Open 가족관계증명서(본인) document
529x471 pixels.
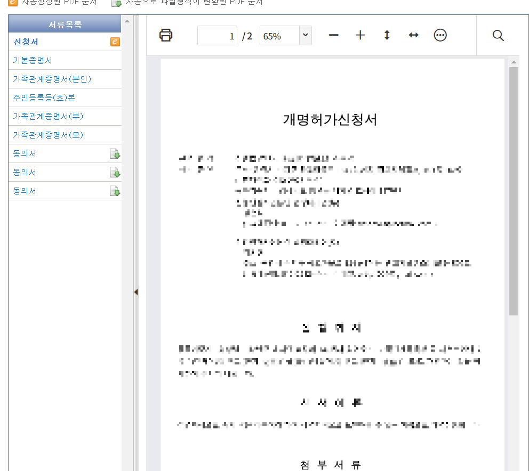[x=52, y=79]
